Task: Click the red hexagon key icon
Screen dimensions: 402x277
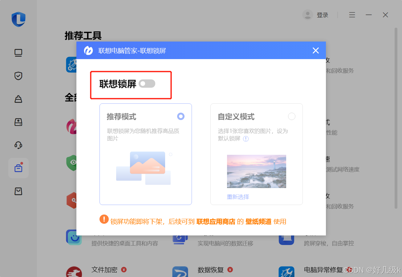Action: (71, 200)
